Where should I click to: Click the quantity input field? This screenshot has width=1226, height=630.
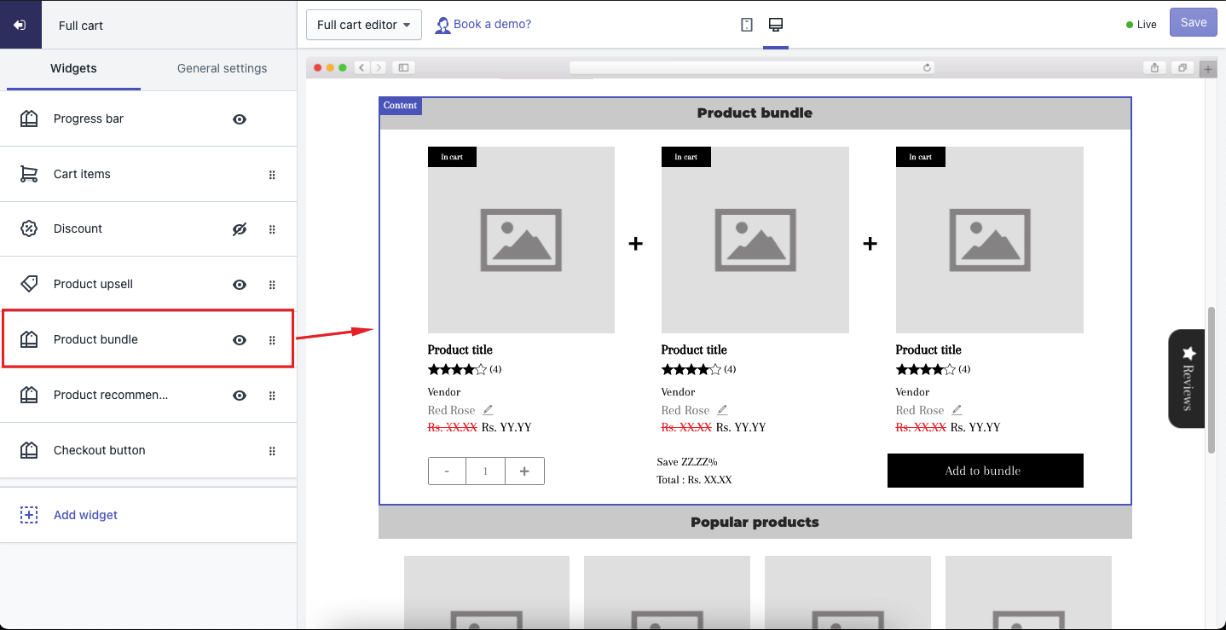point(485,471)
